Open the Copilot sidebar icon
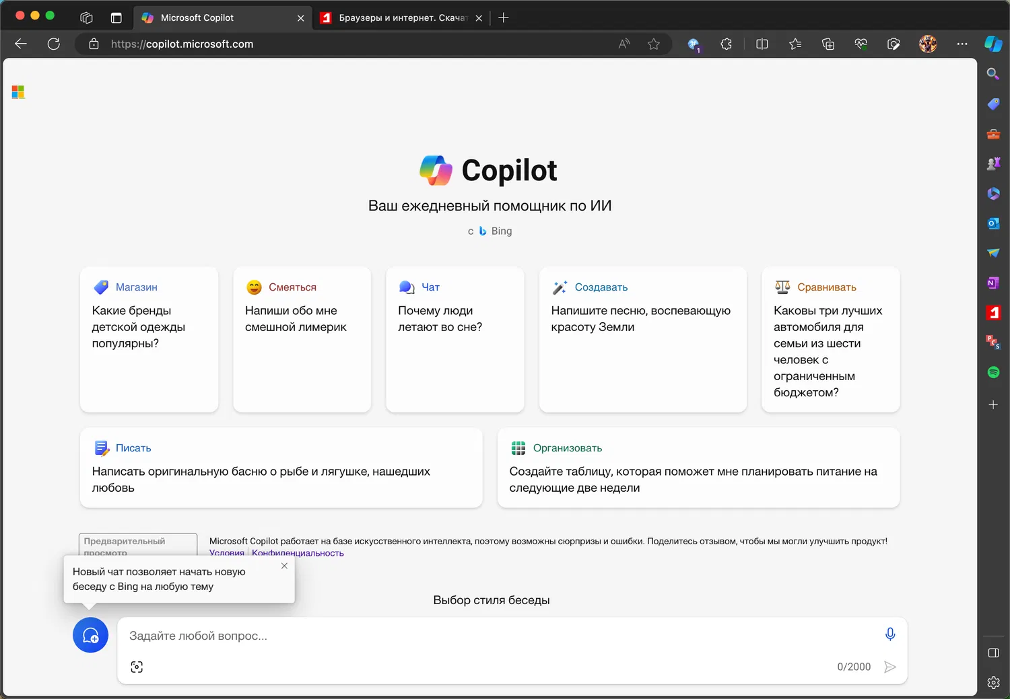This screenshot has width=1010, height=699. [x=993, y=44]
